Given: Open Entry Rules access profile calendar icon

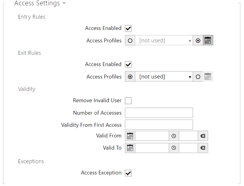Looking at the screenshot, I should point(208,41).
